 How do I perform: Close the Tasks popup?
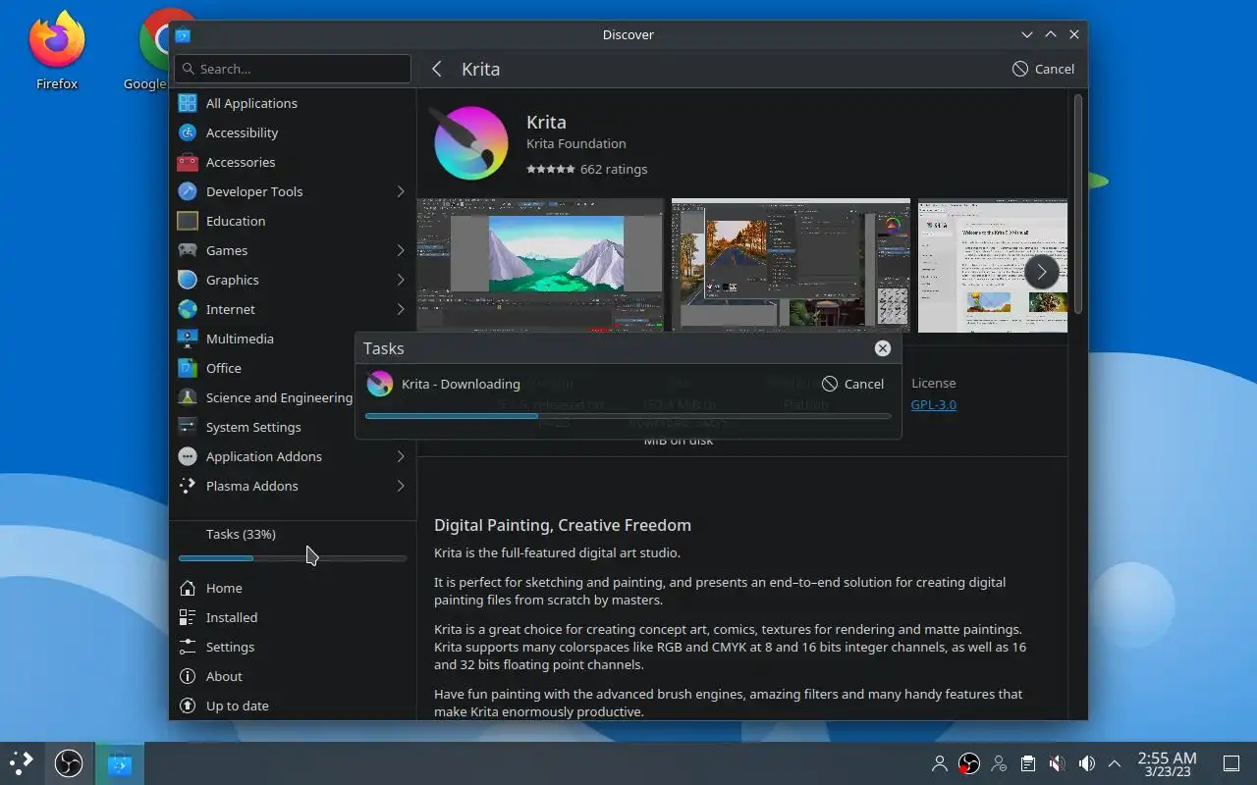click(883, 348)
